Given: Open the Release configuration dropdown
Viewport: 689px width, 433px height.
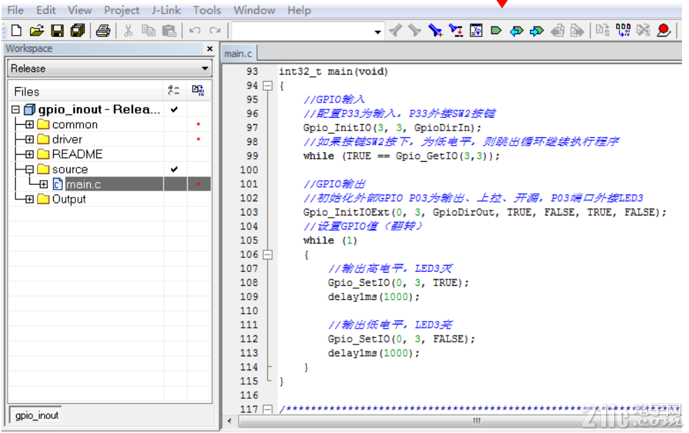Looking at the screenshot, I should [x=205, y=68].
